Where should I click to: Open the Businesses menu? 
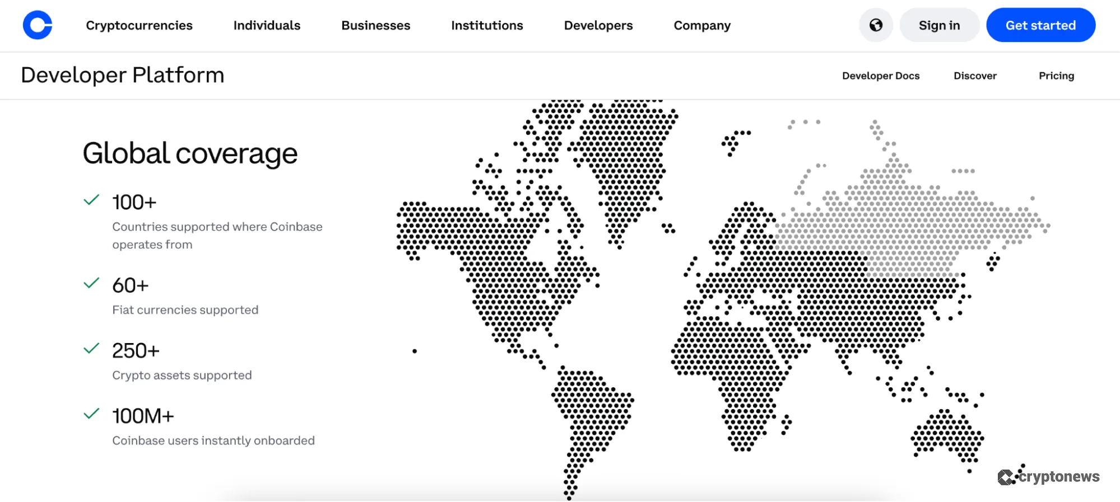[x=376, y=25]
